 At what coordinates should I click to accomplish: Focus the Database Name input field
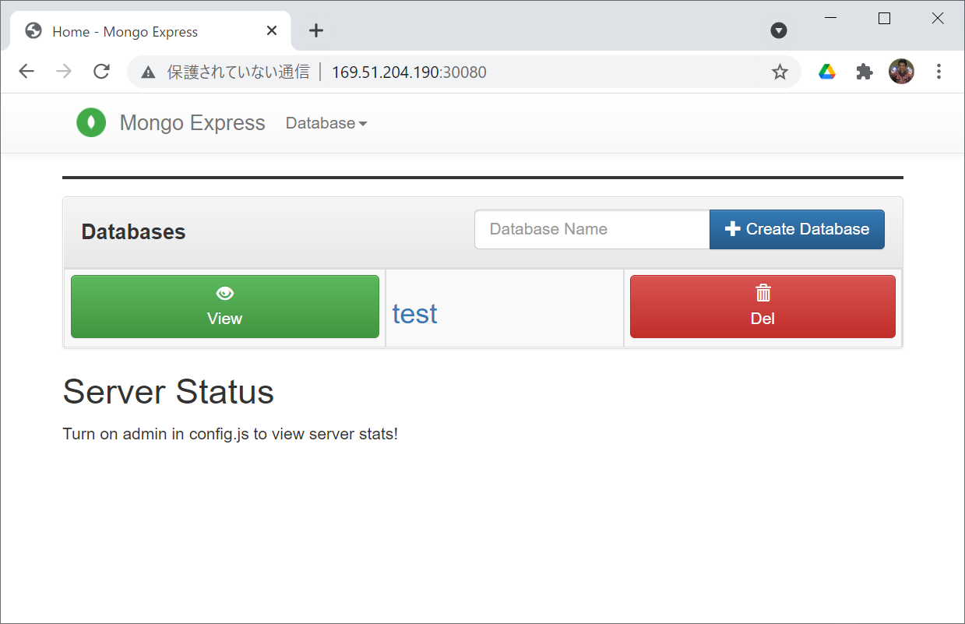pyautogui.click(x=592, y=229)
